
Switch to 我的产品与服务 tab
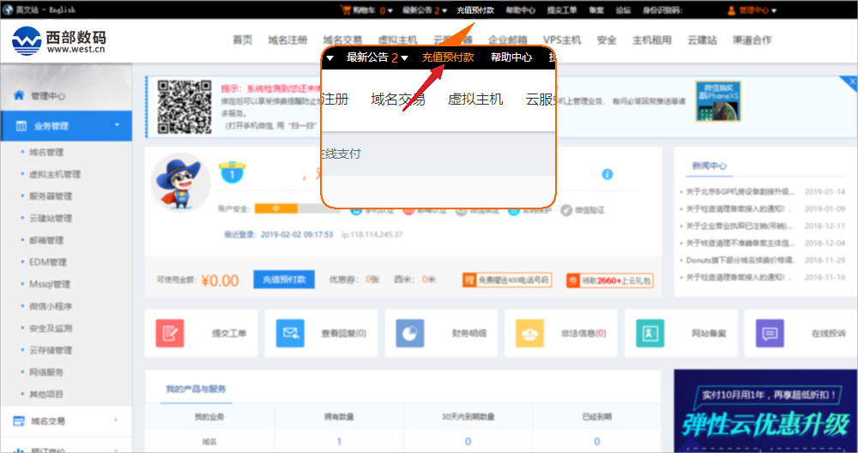(x=196, y=390)
